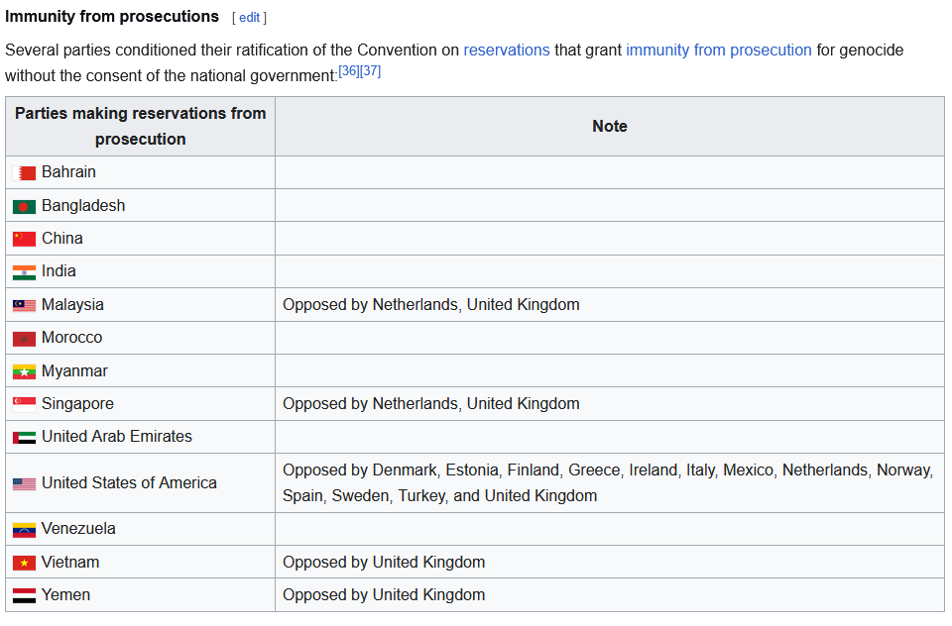Click the 'Note' column header

click(609, 126)
